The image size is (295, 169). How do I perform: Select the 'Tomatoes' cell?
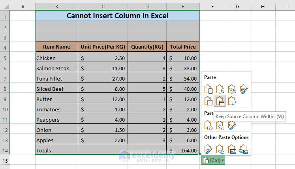pos(56,109)
